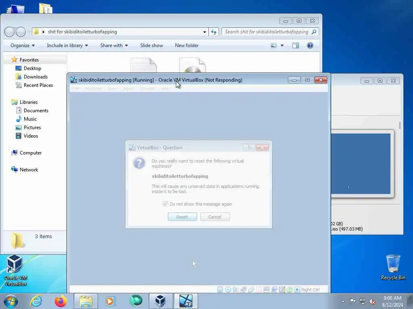Open the Organize dropdown in Explorer
Viewport: 413px width, 309px height.
(x=23, y=45)
